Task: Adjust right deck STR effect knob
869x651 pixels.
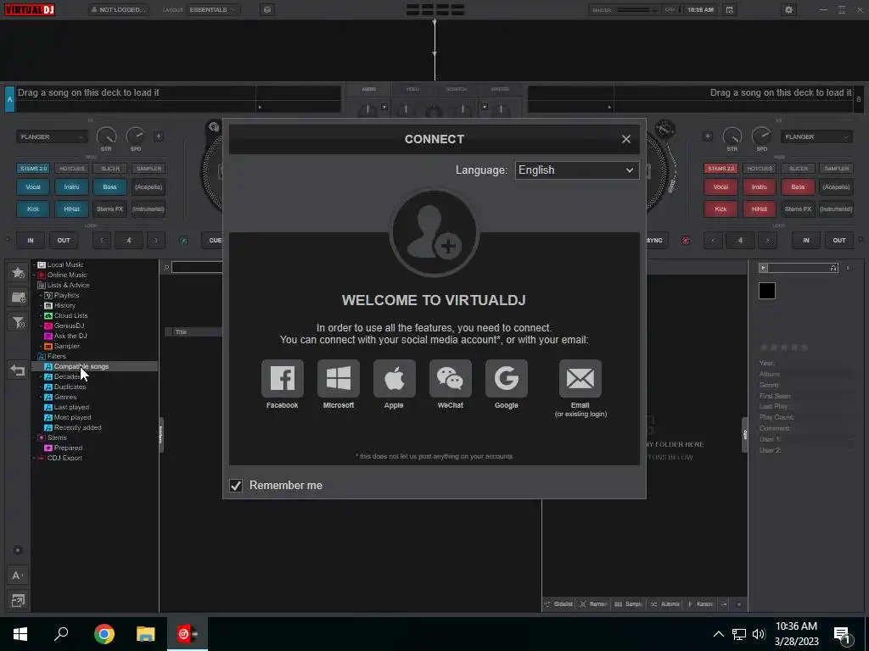Action: coord(732,136)
